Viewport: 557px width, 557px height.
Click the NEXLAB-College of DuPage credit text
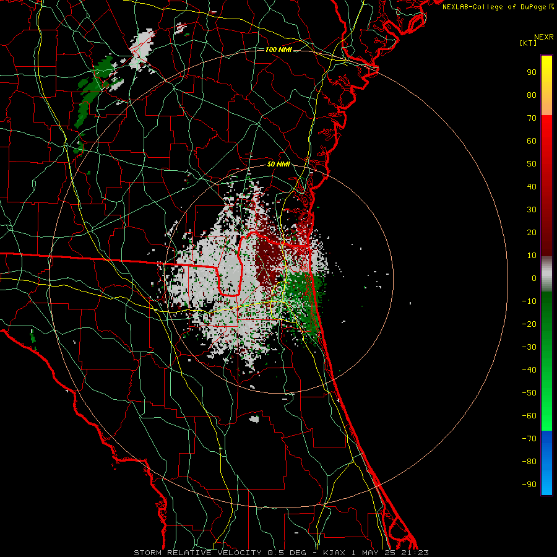(x=498, y=7)
